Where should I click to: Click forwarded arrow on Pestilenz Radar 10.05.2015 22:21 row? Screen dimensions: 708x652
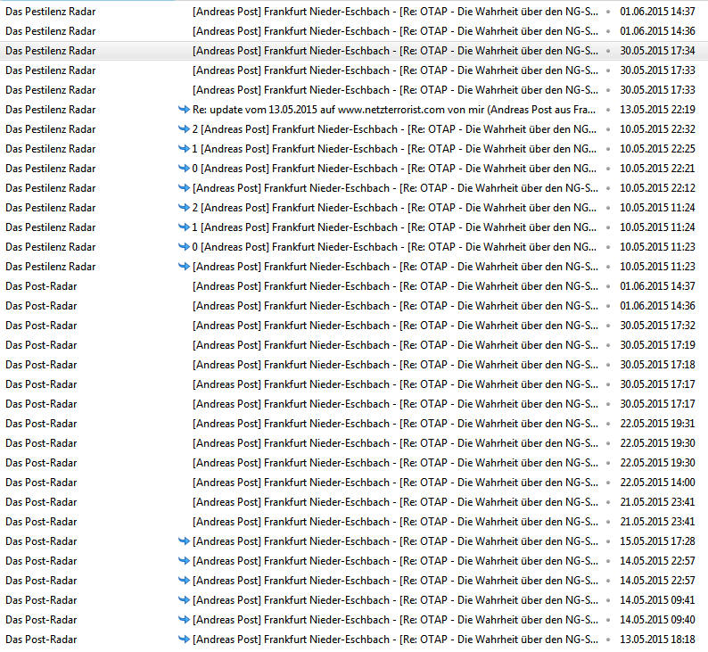(184, 169)
